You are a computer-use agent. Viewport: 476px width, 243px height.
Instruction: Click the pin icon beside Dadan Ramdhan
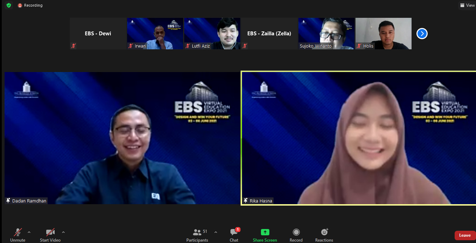(8, 201)
